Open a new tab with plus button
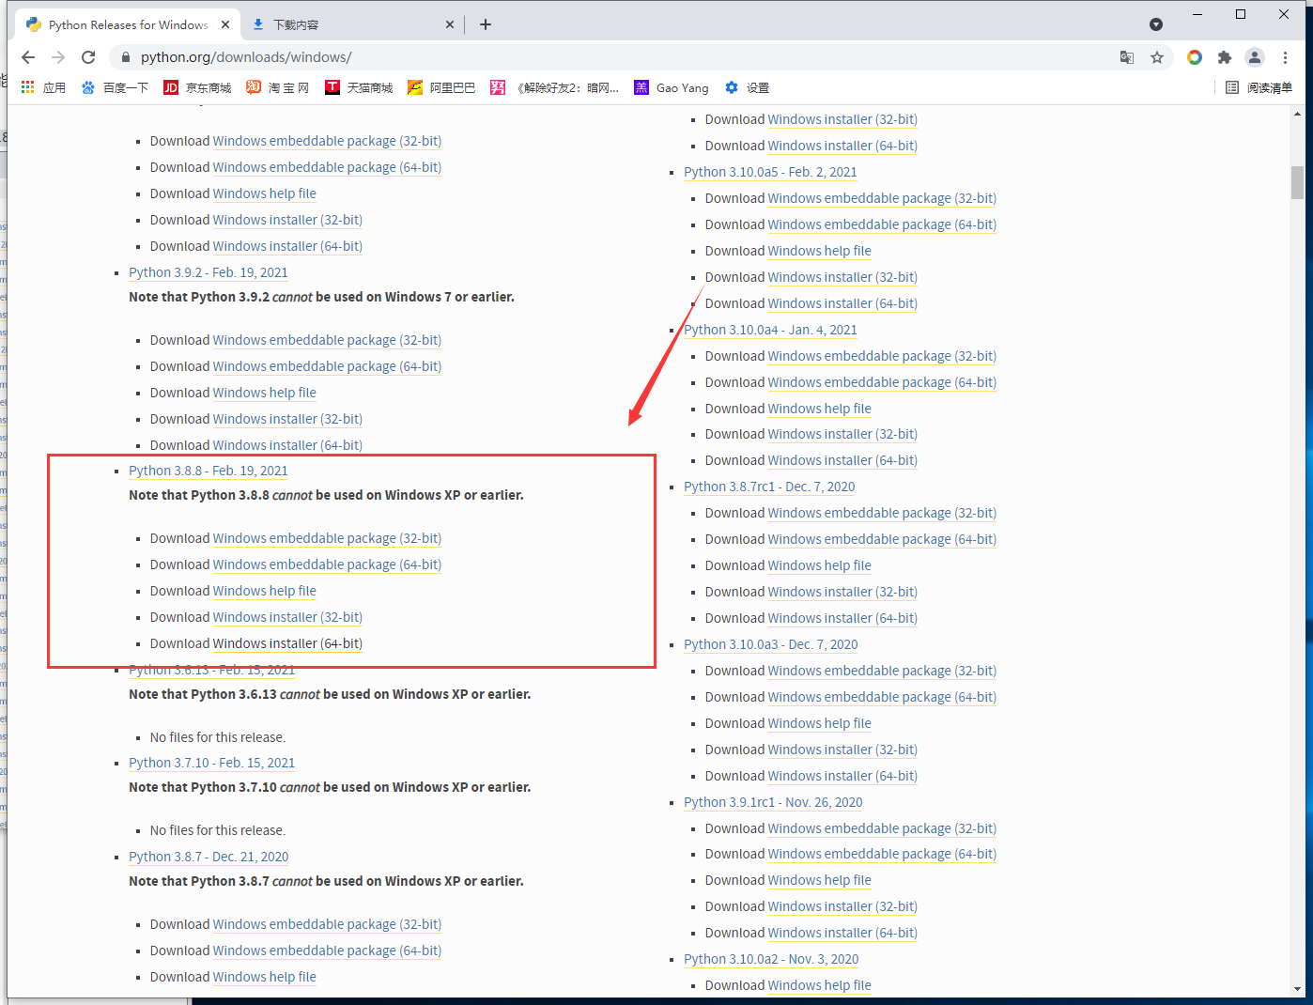 click(x=486, y=24)
